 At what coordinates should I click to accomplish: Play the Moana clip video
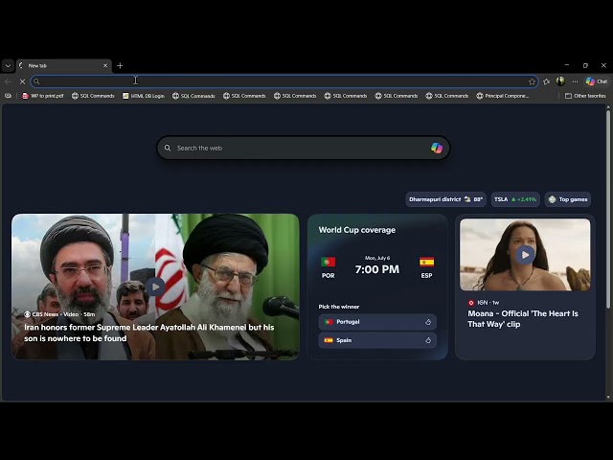tap(525, 255)
